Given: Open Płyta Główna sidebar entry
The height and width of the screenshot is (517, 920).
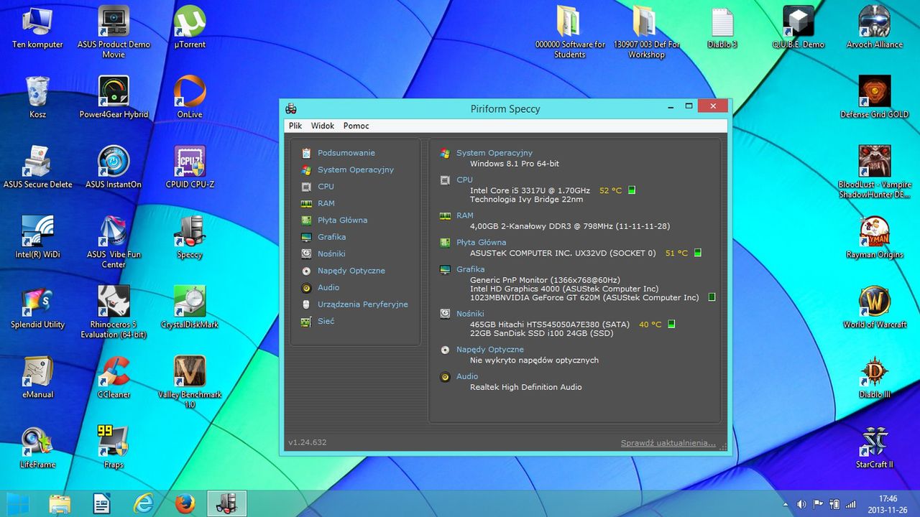Looking at the screenshot, I should pos(342,220).
